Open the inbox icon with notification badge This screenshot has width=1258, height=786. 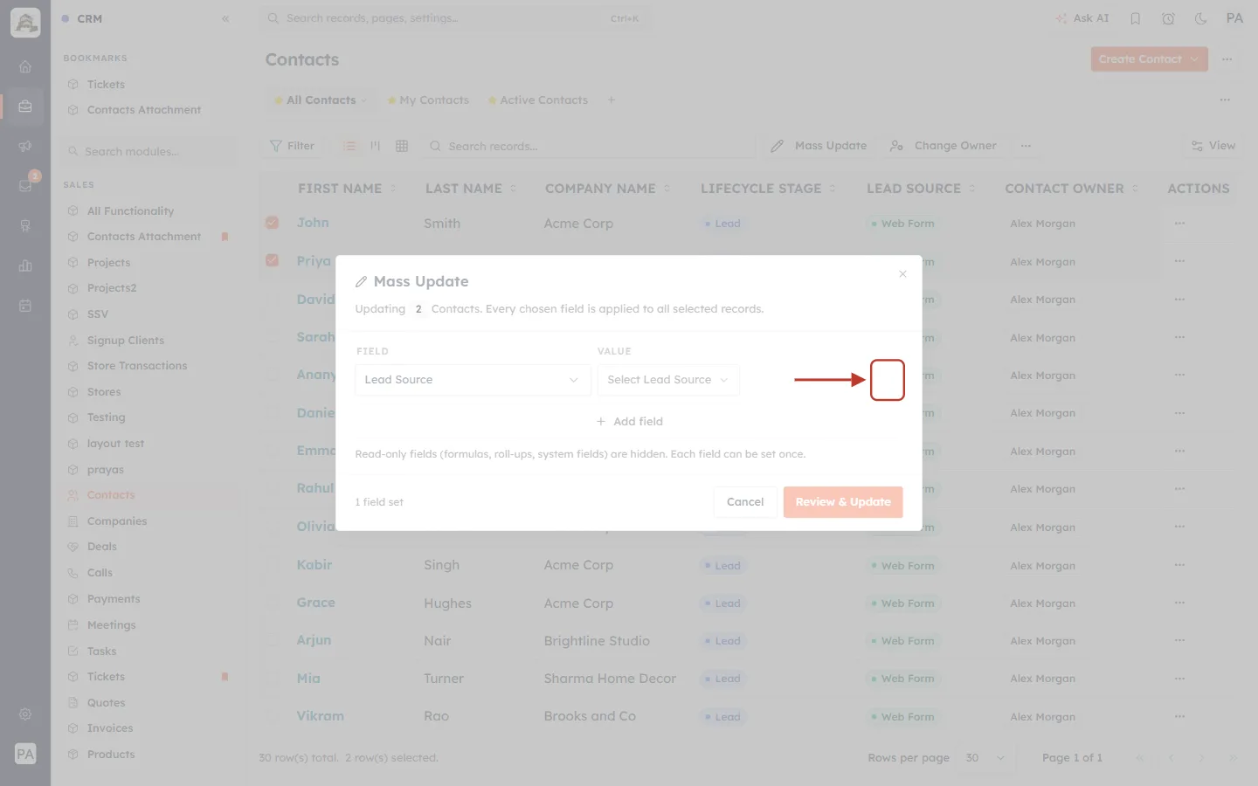pos(25,185)
